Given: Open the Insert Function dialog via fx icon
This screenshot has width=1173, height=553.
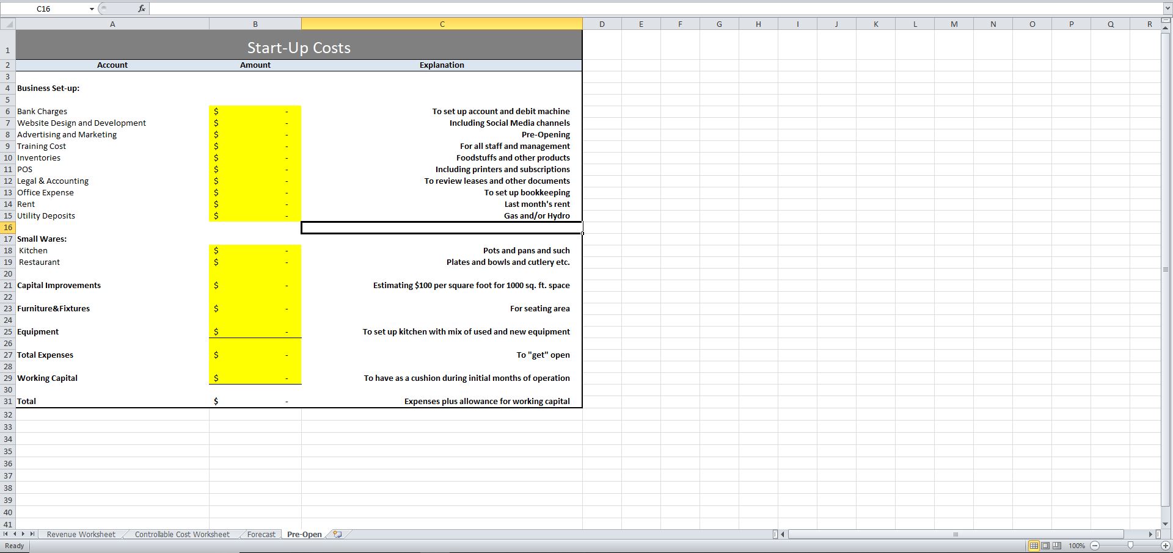Looking at the screenshot, I should pyautogui.click(x=142, y=9).
